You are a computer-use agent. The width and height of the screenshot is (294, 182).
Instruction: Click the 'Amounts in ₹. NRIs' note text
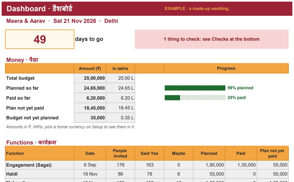(x=71, y=127)
